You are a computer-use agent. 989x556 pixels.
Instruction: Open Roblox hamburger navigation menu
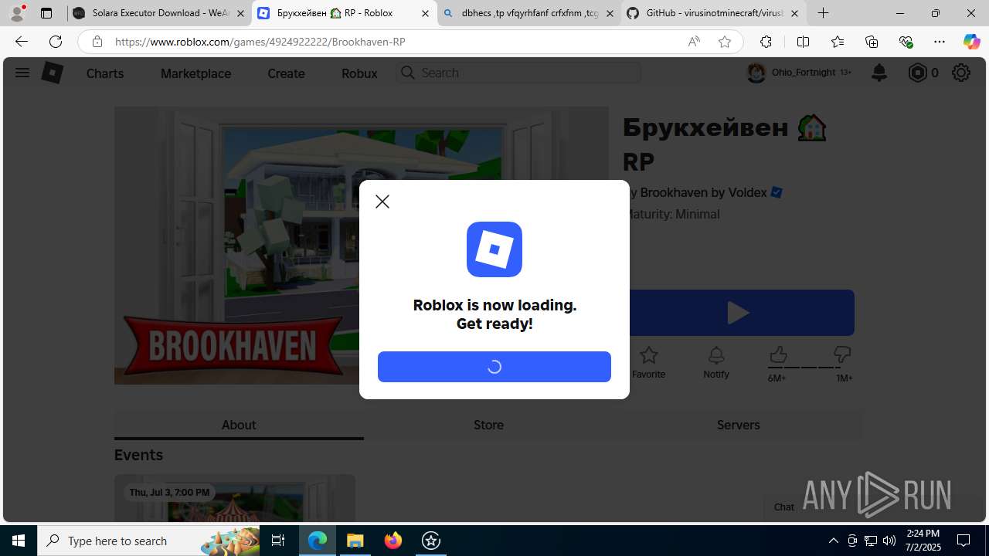22,73
